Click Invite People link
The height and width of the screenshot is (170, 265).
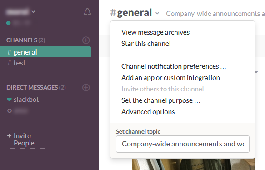[24, 140]
